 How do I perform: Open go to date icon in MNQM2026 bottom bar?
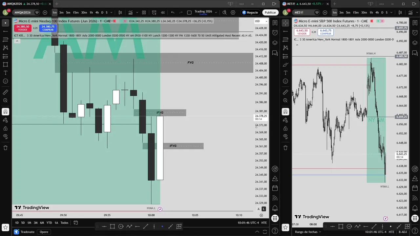(x=75, y=223)
